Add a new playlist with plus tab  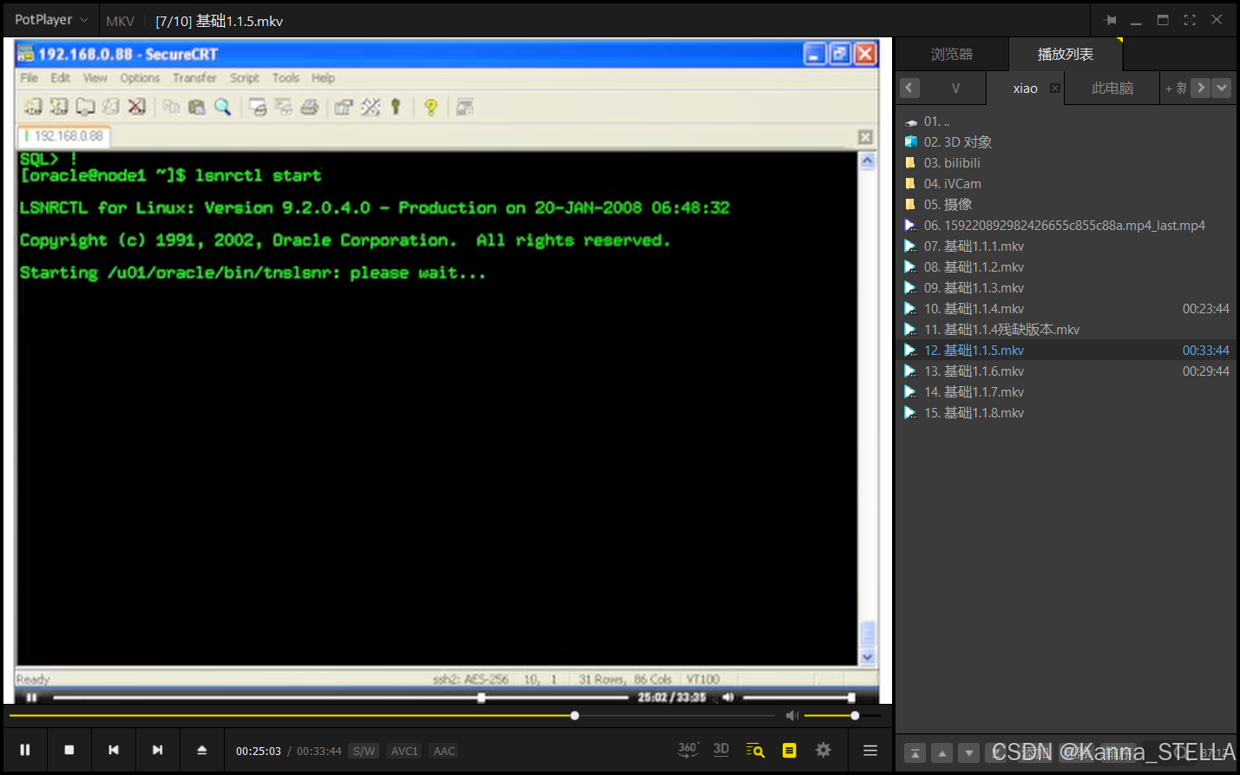click(1175, 88)
